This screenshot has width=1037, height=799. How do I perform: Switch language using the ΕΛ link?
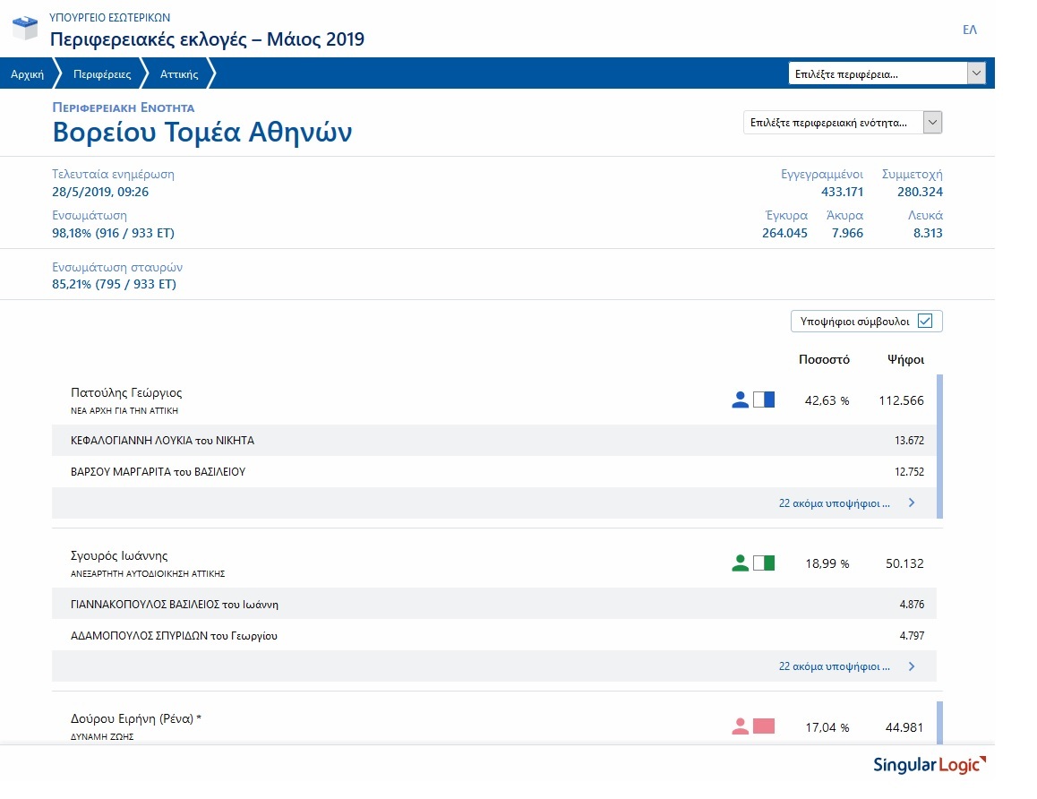tap(968, 30)
